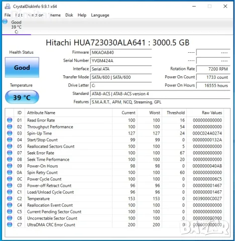Select the C: drive status icon in the disk bar

click(x=5, y=22)
